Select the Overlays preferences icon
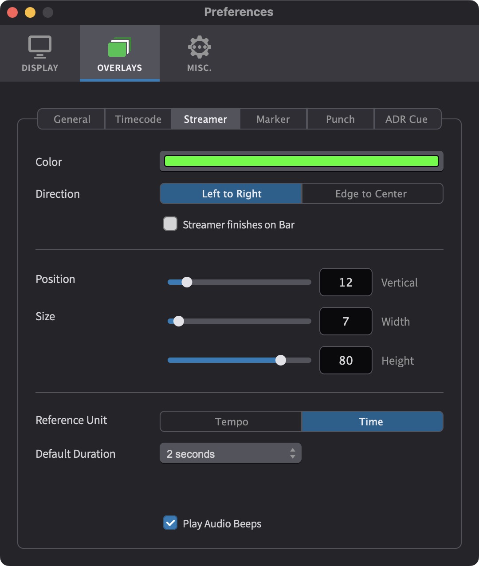 click(119, 53)
